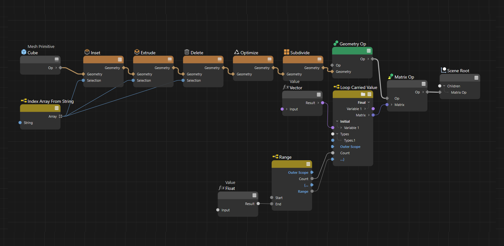
Task: Open the Vector node header menu icon
Action: tap(319, 94)
